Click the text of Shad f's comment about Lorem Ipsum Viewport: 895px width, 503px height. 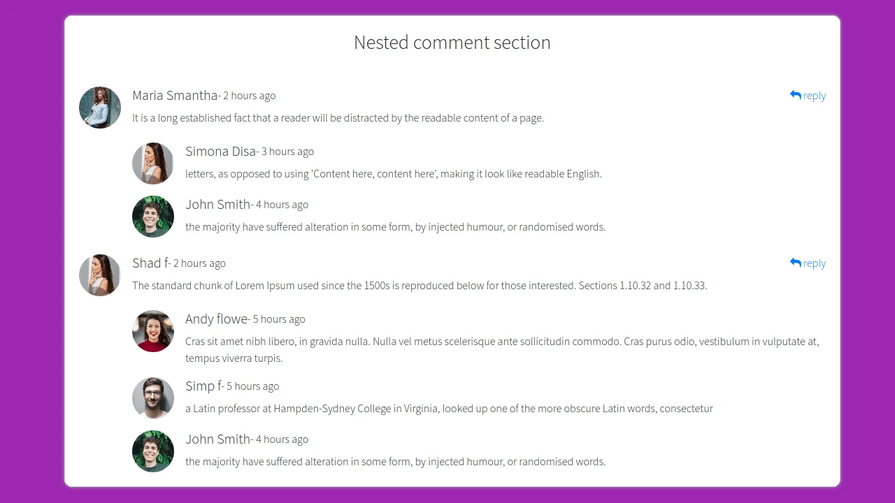(x=420, y=285)
